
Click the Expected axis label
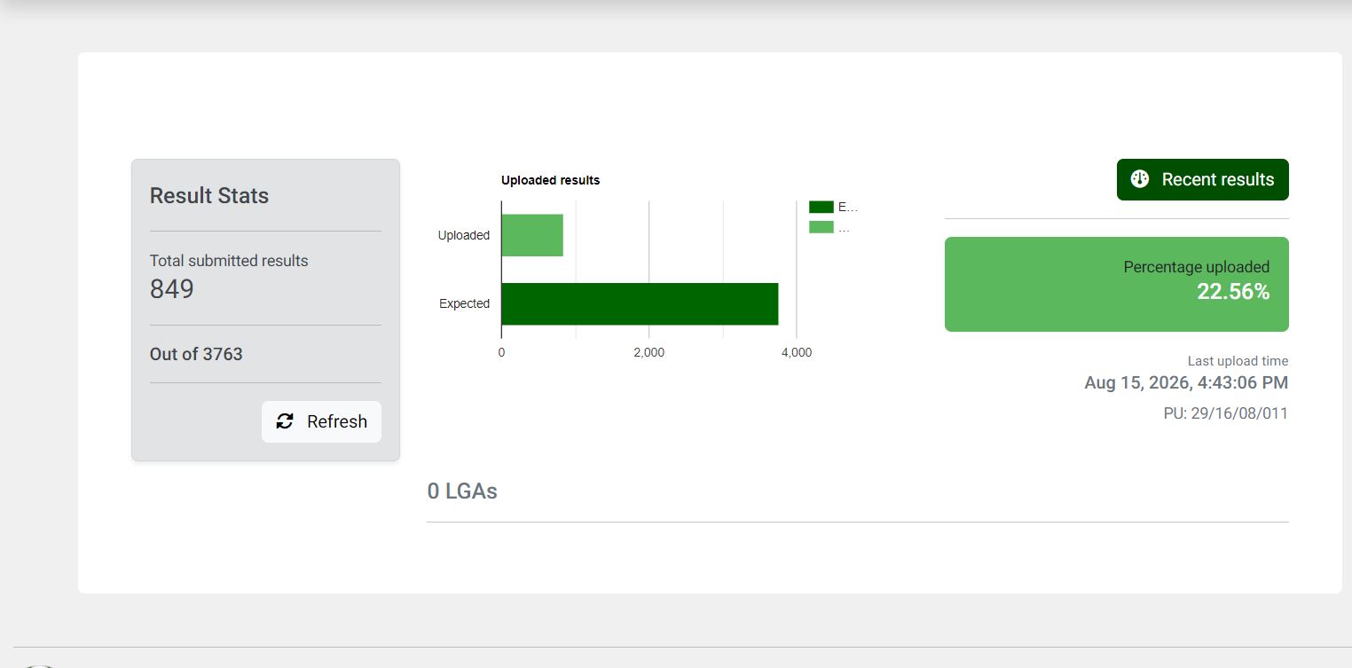[x=464, y=303]
